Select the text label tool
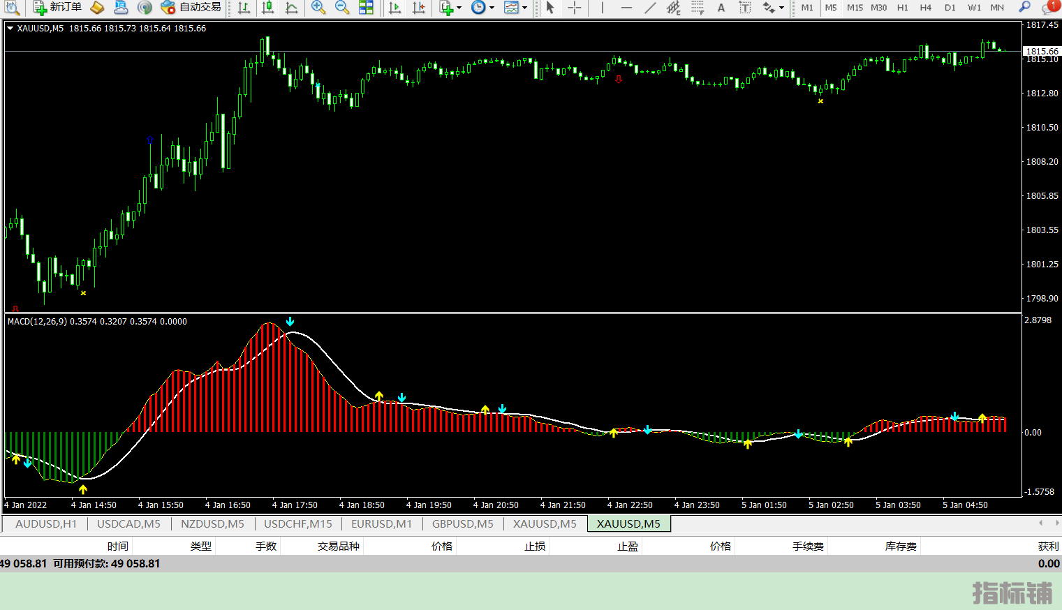 pyautogui.click(x=745, y=8)
